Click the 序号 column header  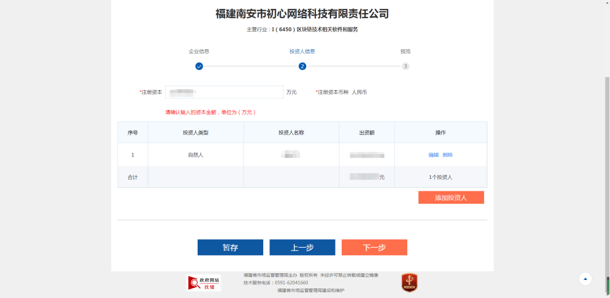click(133, 133)
